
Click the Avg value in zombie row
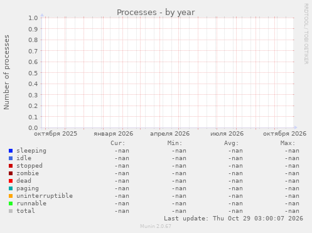tap(235, 173)
